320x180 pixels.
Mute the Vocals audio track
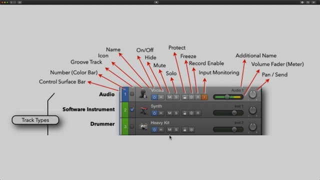(x=169, y=97)
